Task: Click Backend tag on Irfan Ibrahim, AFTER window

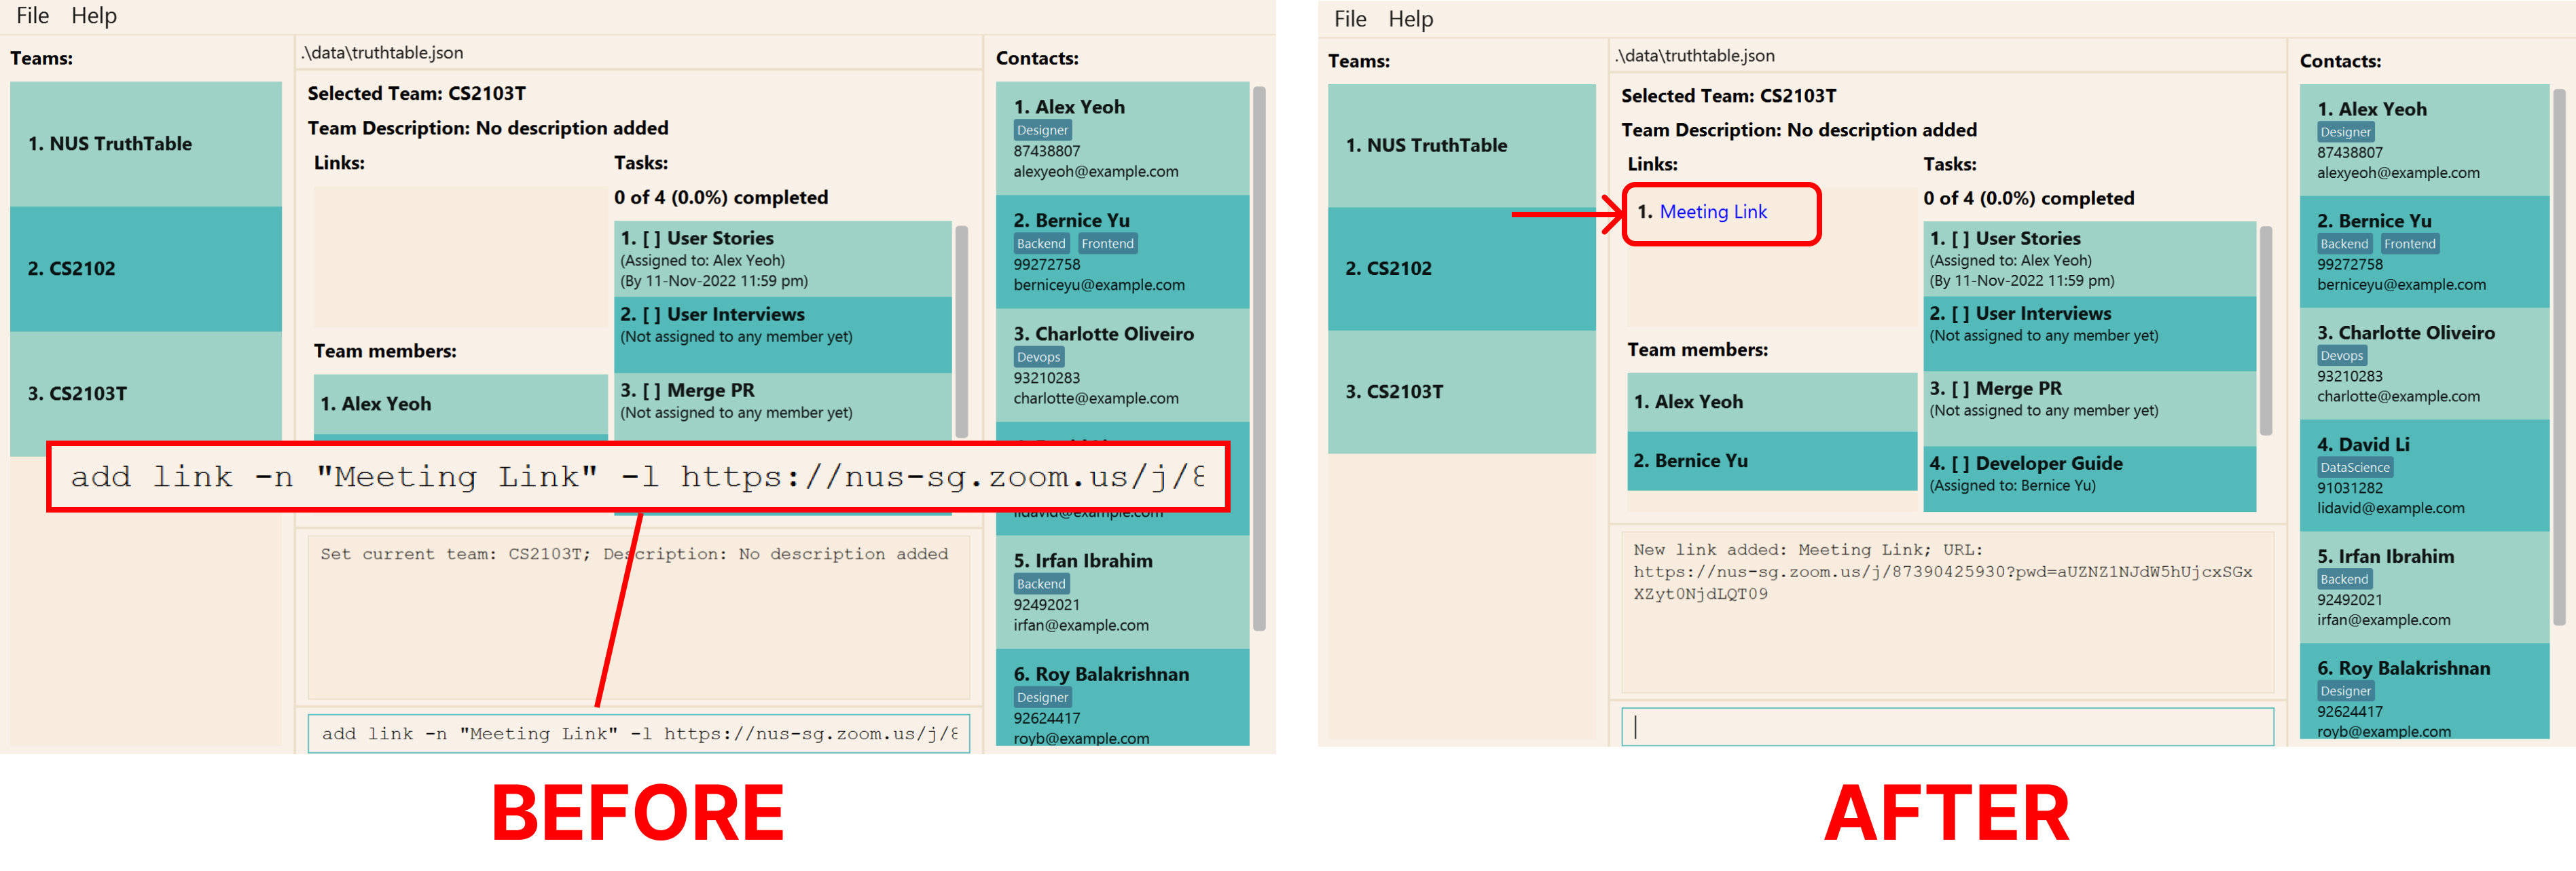Action: coord(2344,580)
